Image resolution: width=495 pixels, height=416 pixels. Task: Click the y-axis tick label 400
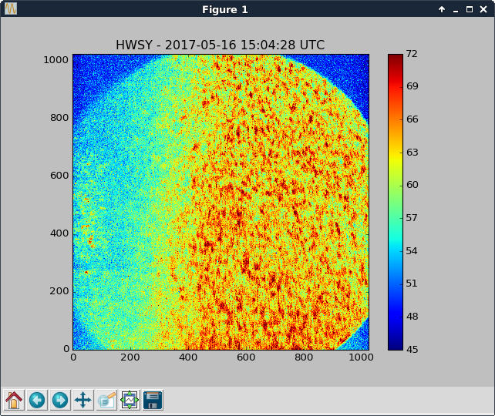tap(59, 233)
